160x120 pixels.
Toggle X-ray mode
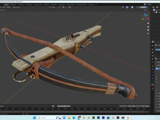137,7
